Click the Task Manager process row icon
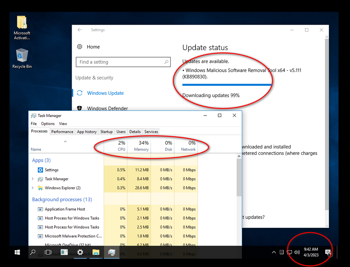350x267 pixels. (40, 179)
